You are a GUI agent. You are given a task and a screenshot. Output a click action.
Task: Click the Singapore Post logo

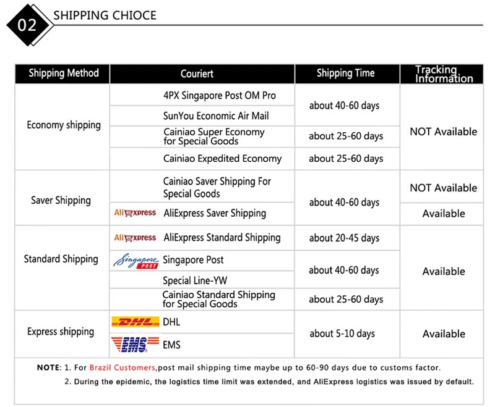click(x=136, y=261)
